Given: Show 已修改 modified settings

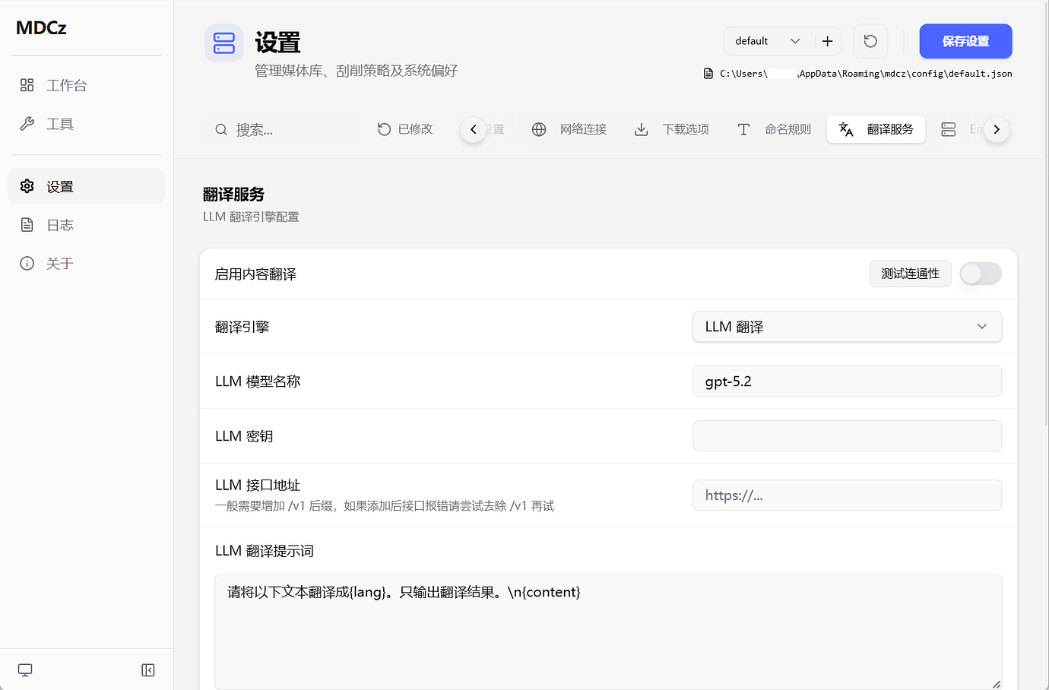Looking at the screenshot, I should tap(406, 129).
